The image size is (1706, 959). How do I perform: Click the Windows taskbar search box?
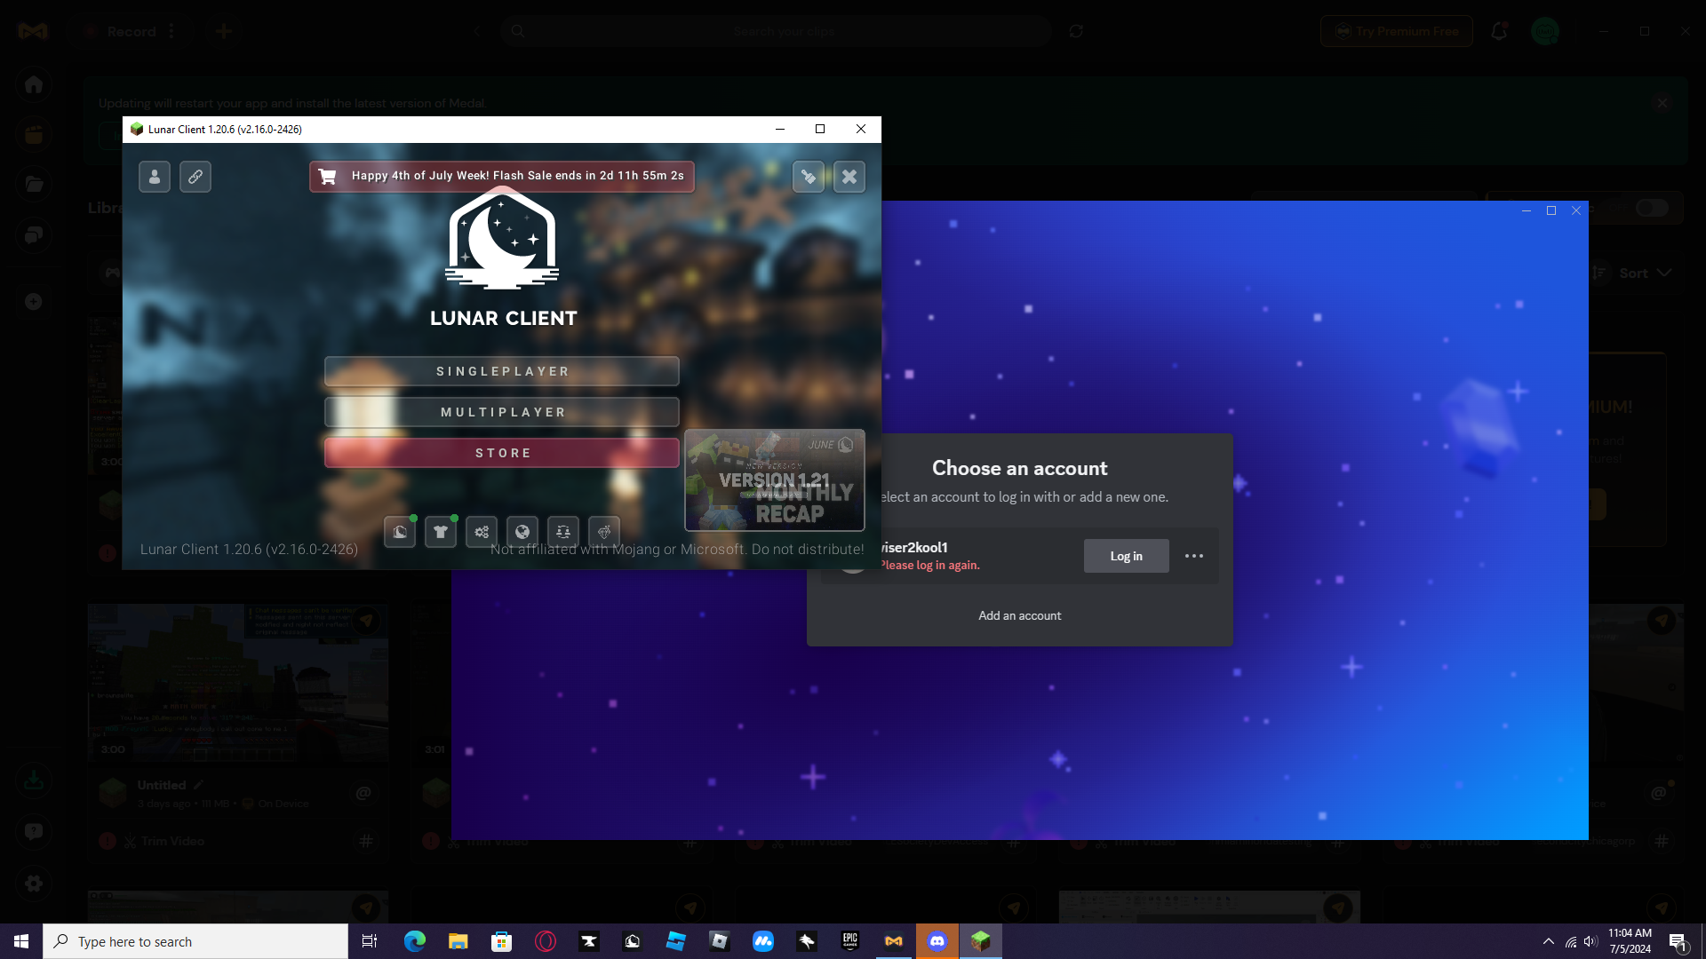195,941
